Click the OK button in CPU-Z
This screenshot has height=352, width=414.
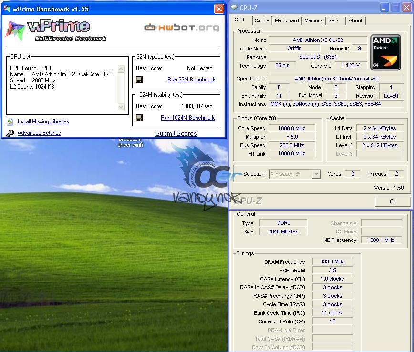(393, 201)
